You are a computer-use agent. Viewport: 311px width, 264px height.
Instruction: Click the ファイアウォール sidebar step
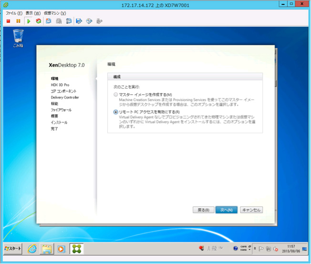[x=61, y=110]
